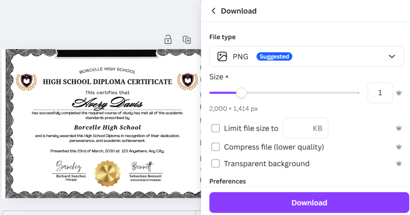Click the size multiplier value box

point(380,93)
